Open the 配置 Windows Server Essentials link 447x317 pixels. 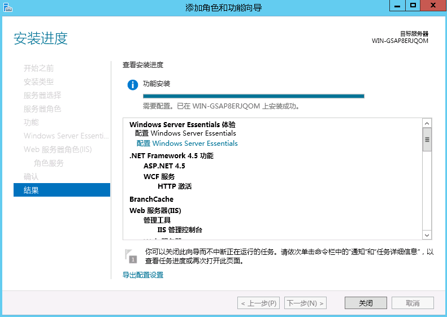tap(187, 144)
